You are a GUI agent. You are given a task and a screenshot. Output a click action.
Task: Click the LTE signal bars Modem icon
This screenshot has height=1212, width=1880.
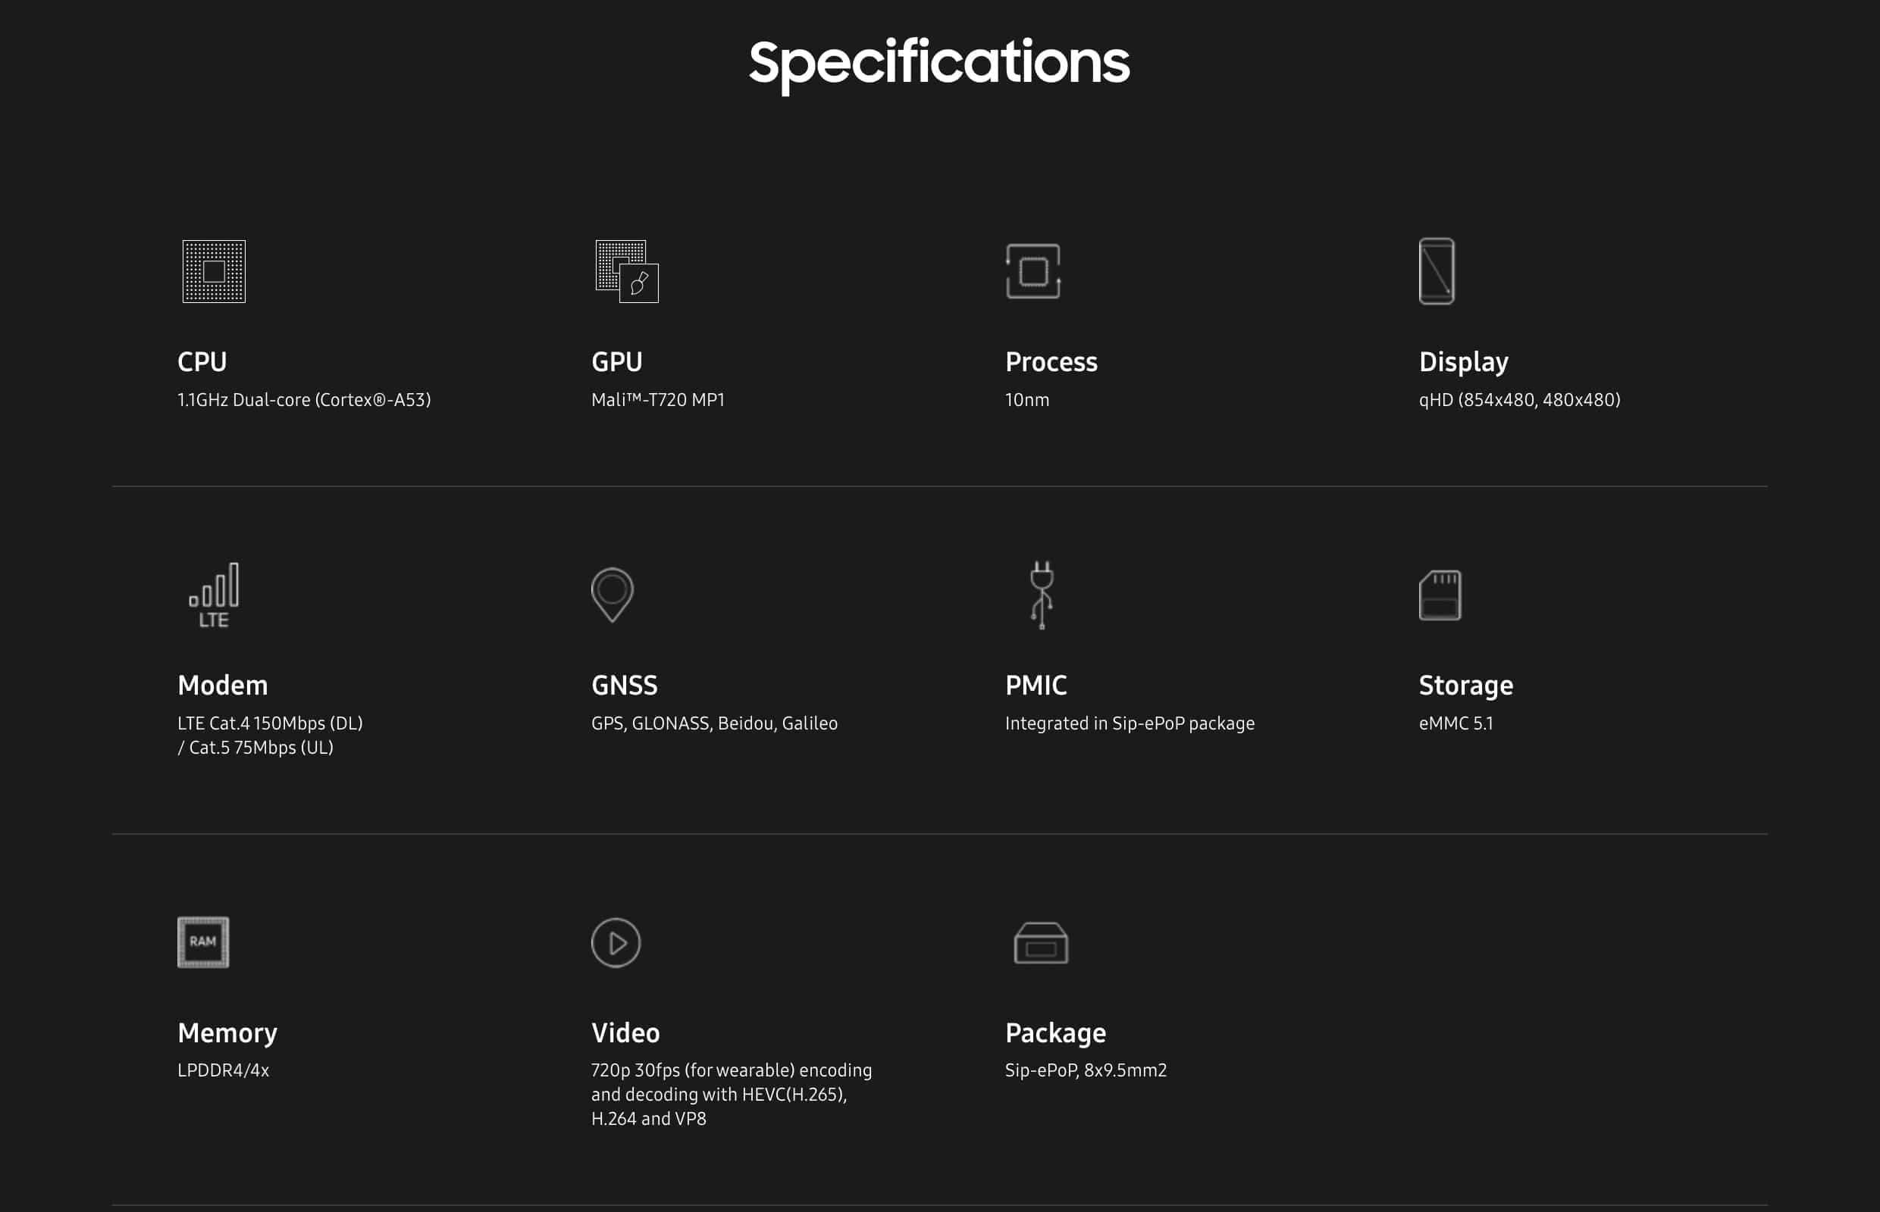215,595
